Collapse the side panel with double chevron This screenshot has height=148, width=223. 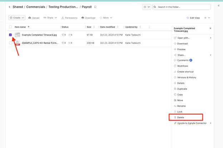click(219, 6)
